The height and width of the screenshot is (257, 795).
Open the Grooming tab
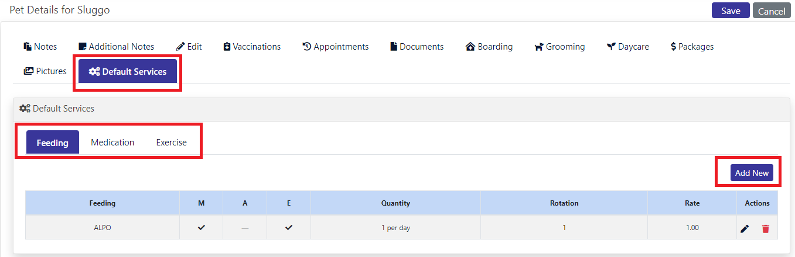[559, 47]
